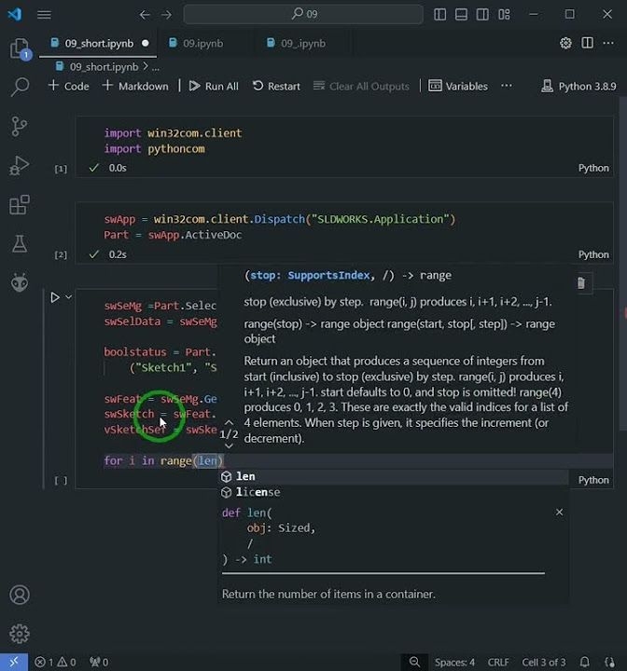
Task: Delete the cell with trash icon
Action: pos(581,283)
